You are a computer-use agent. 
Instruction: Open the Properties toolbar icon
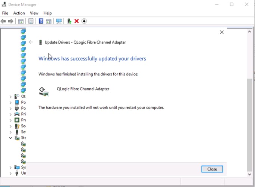31,21
